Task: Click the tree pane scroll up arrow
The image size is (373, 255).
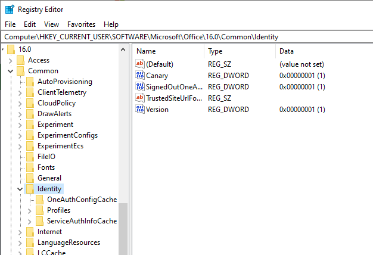Action: pyautogui.click(x=123, y=49)
